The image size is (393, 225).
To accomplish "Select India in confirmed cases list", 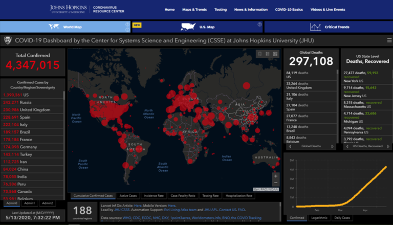I will point(32,176).
